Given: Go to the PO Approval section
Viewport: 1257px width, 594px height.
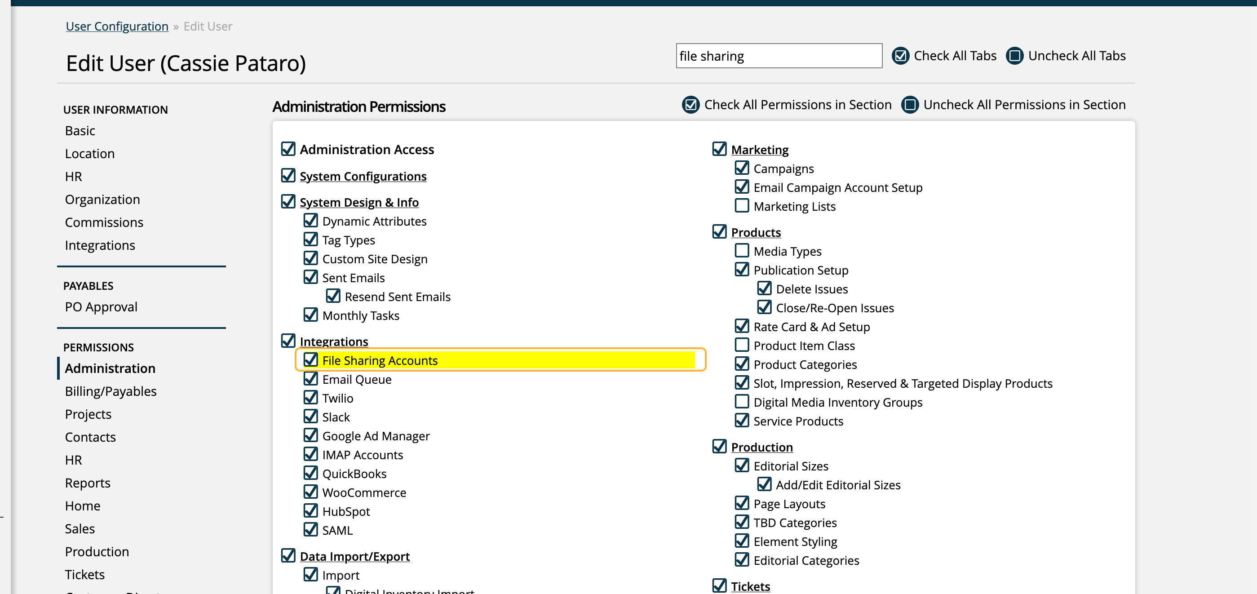Looking at the screenshot, I should (101, 306).
